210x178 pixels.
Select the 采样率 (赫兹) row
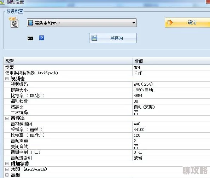pos(107,130)
